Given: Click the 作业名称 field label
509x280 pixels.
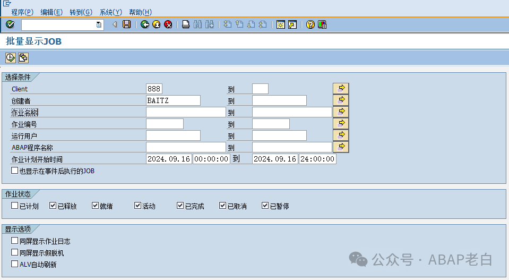Looking at the screenshot, I should pos(25,113).
